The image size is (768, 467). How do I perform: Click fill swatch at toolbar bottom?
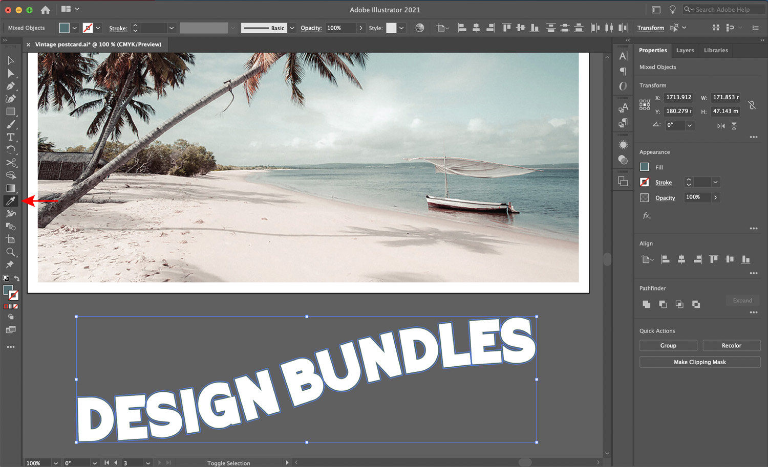pos(8,290)
